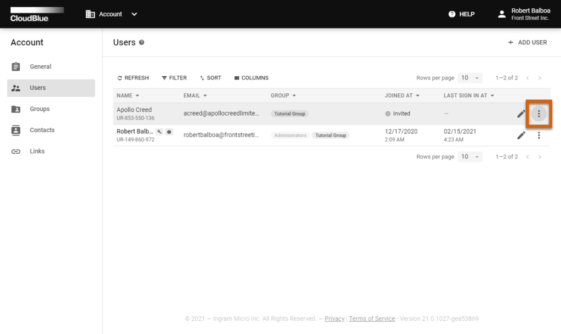Click the ADD USER button
561x334 pixels.
click(526, 42)
